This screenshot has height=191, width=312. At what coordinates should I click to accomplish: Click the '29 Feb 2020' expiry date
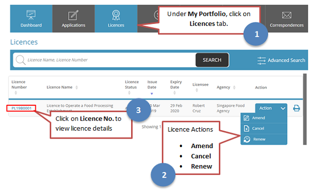point(176,108)
